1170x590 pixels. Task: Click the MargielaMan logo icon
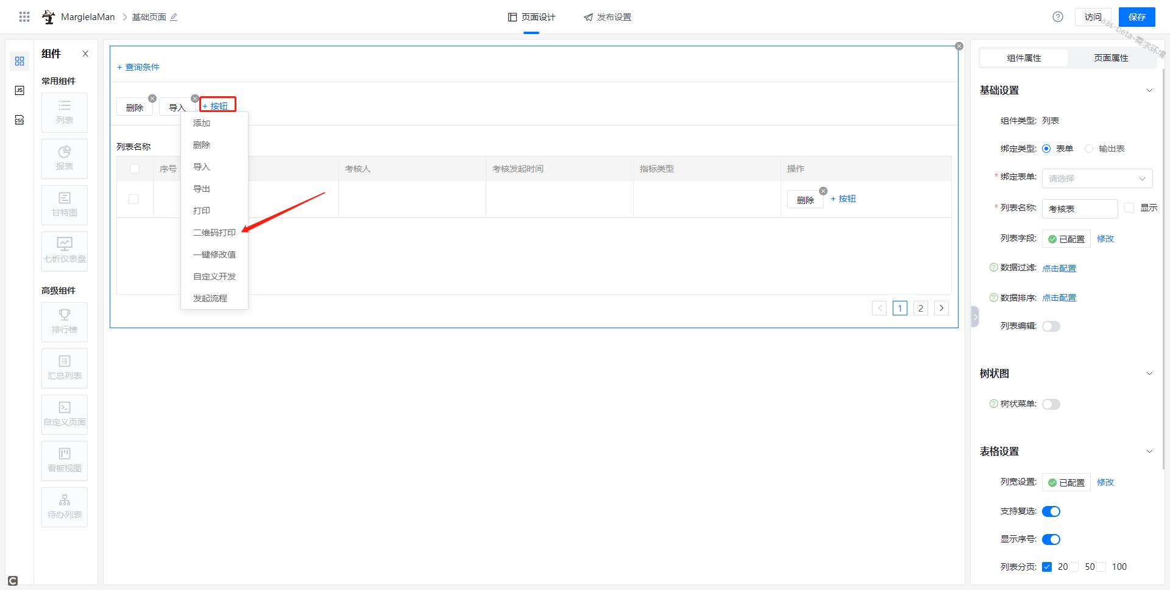click(48, 17)
